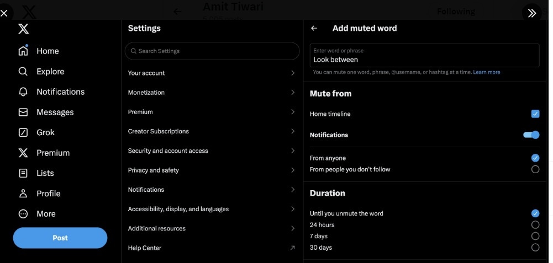Expand Your account settings
This screenshot has width=553, height=263.
tap(212, 73)
